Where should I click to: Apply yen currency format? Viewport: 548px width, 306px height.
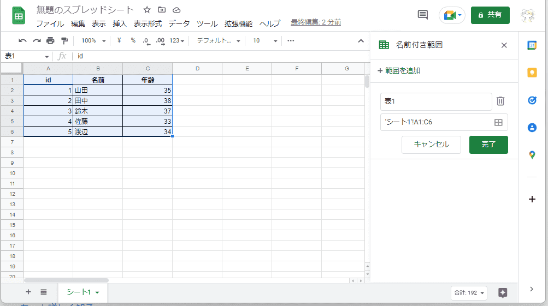click(119, 40)
